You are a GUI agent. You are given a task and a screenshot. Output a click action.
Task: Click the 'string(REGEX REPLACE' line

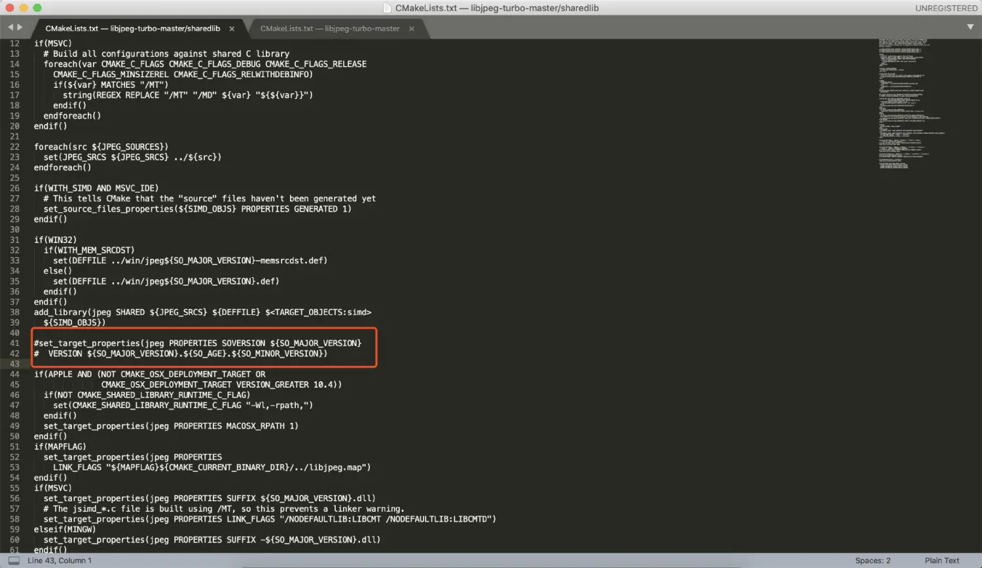[x=188, y=95]
